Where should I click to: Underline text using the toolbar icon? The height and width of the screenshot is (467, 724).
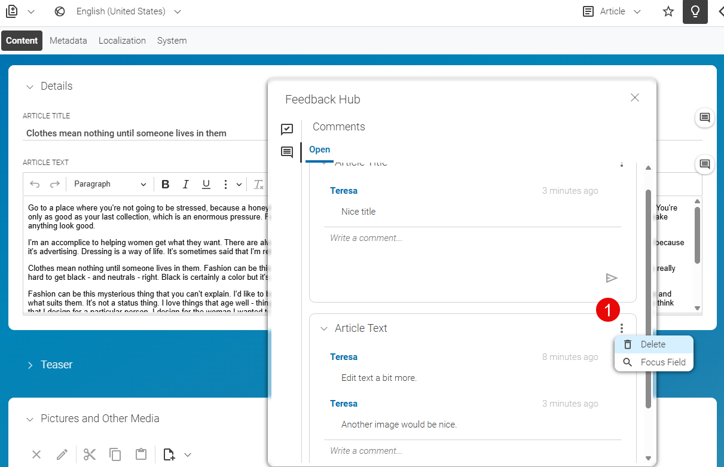(206, 184)
